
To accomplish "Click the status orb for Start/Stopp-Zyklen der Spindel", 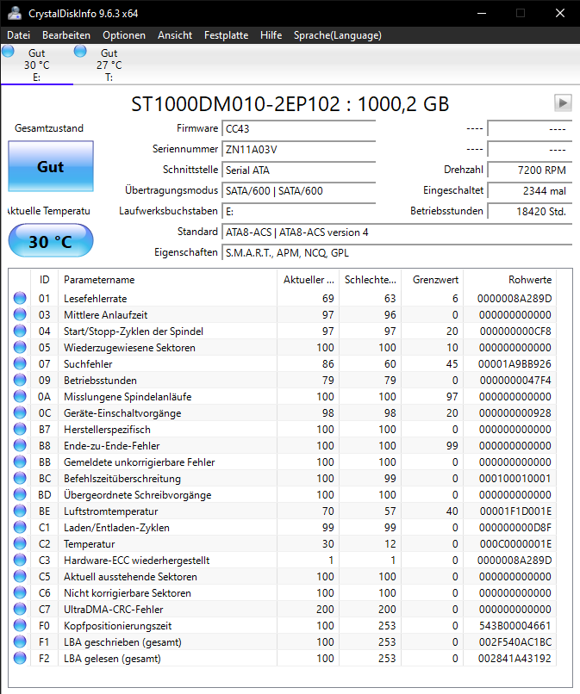I will pos(20,331).
